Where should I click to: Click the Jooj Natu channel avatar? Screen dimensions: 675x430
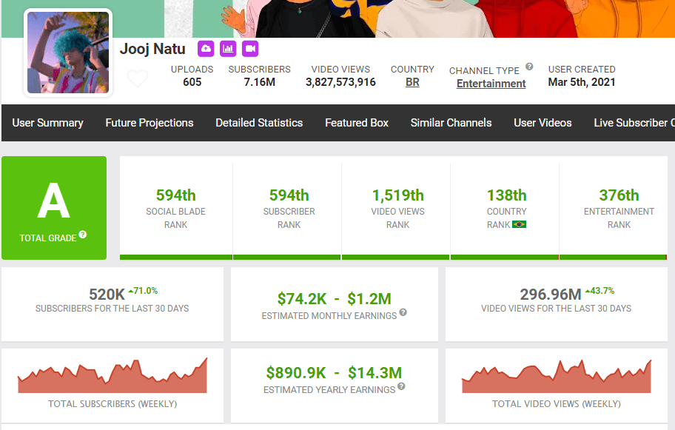click(68, 53)
